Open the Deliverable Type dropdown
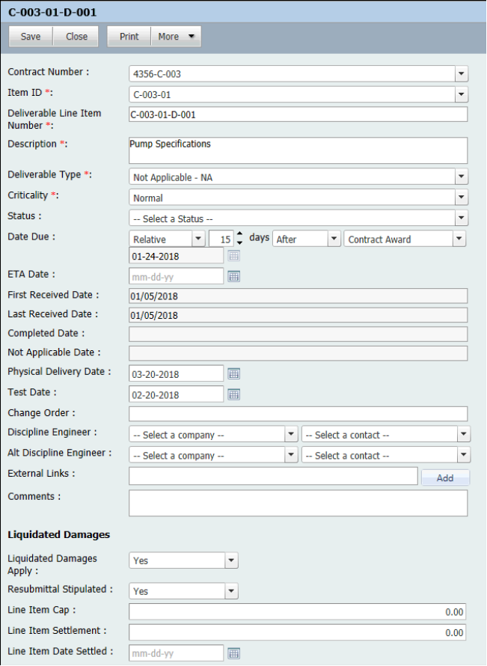This screenshot has width=487, height=666. pyautogui.click(x=462, y=176)
